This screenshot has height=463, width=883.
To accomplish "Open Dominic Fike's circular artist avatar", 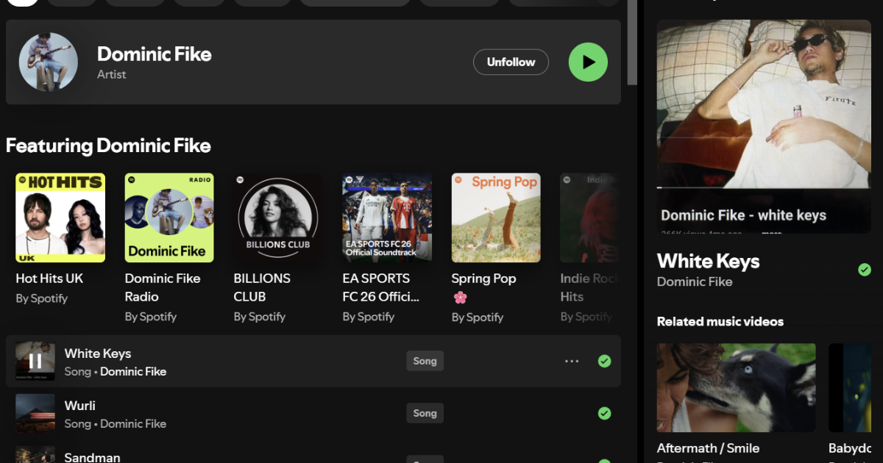I will 49,62.
